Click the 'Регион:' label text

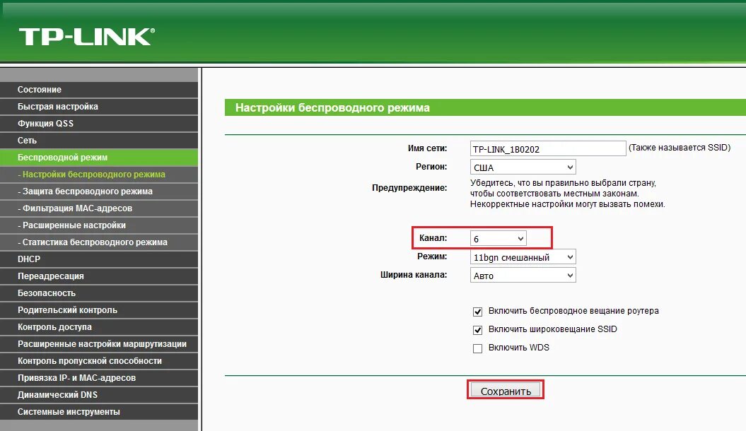pos(431,167)
